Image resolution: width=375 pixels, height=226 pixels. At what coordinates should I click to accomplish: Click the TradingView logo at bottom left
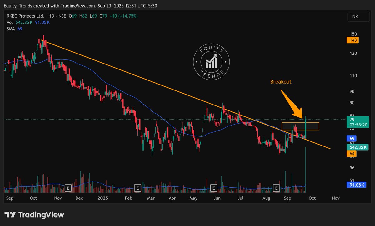coord(34,215)
